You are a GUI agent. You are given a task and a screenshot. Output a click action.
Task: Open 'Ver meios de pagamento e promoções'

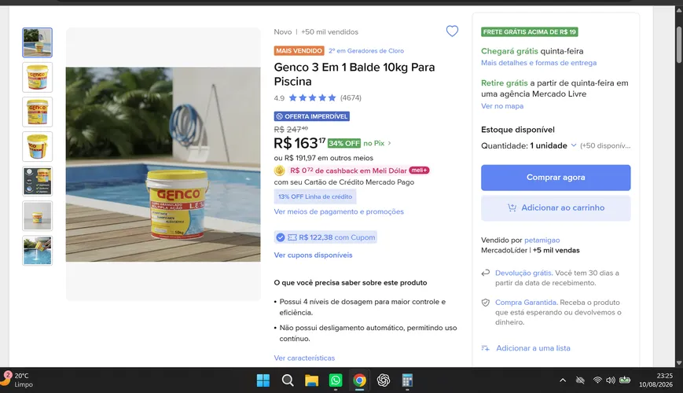click(339, 211)
